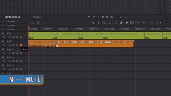
Task: Select the orange elements-of-time mp3 clip
Action: pyautogui.click(x=81, y=43)
